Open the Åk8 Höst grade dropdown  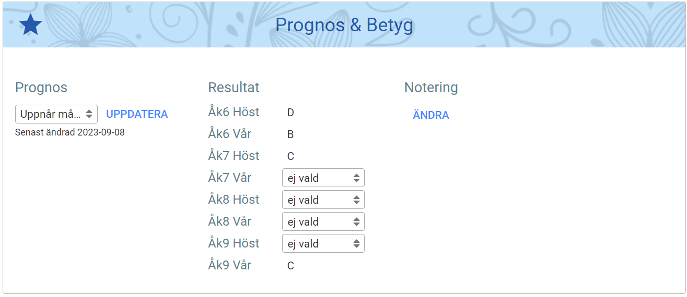click(x=323, y=200)
